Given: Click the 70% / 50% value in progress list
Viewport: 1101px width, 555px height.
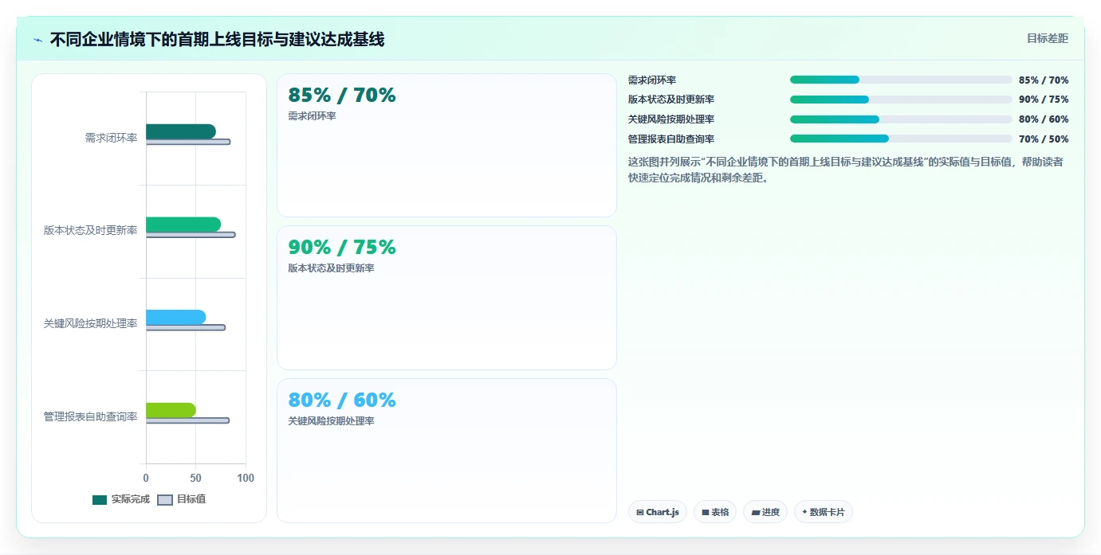Looking at the screenshot, I should [x=1044, y=139].
